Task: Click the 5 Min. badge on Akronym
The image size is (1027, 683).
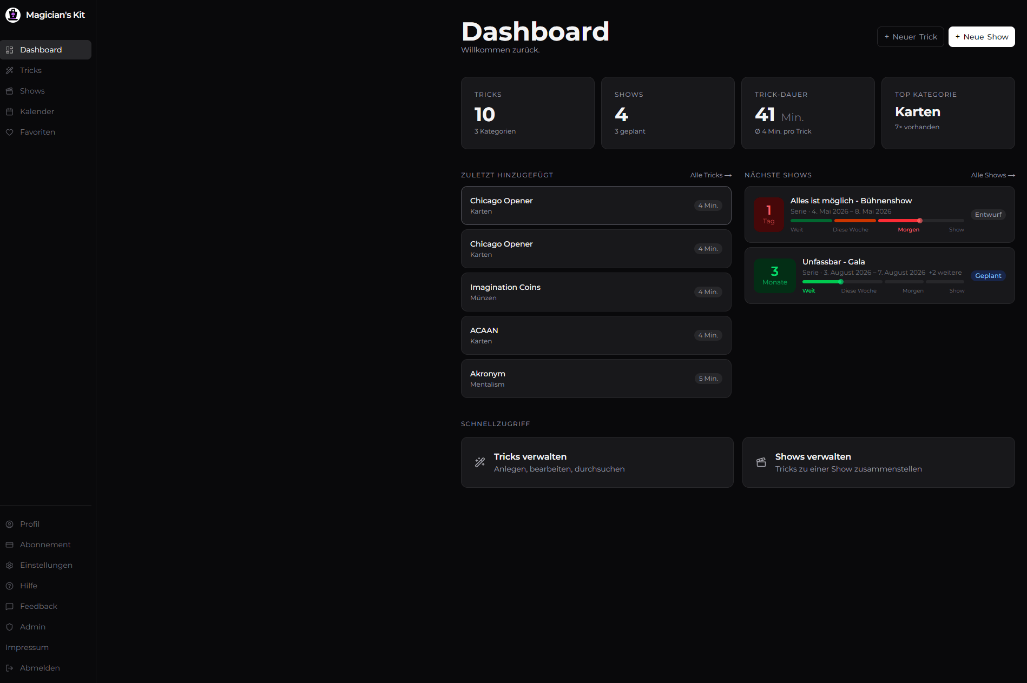Action: tap(708, 379)
